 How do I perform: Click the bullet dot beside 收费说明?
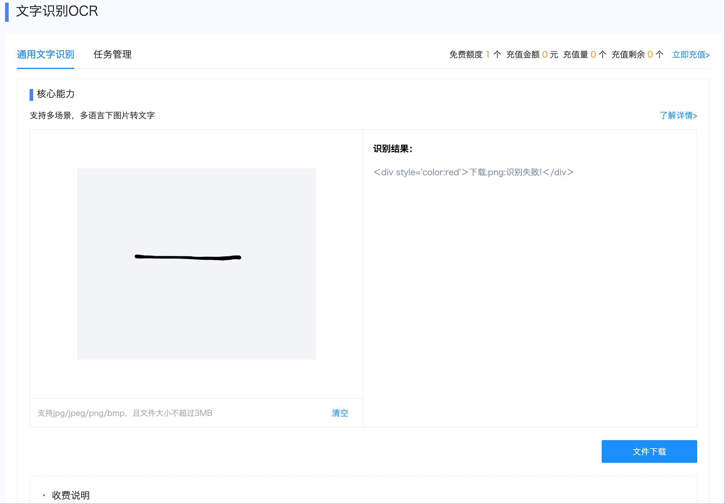point(44,495)
